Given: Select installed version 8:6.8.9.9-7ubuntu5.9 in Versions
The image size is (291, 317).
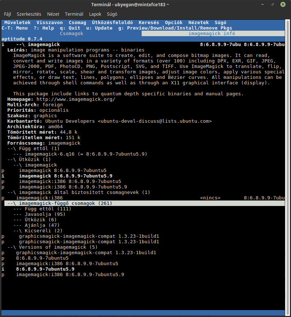Looking at the screenshot, I should 45,269.
